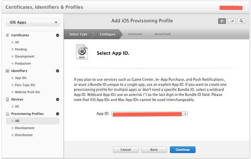Viewport: 251px width, 159px height.
Task: Click the 'App ID:' field label
Action: tap(103, 114)
